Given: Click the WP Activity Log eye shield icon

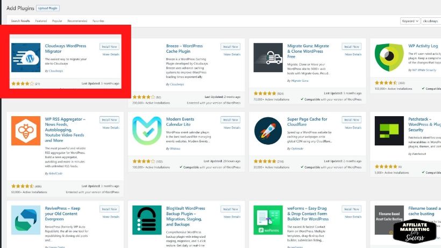Looking at the screenshot, I should [x=389, y=58].
